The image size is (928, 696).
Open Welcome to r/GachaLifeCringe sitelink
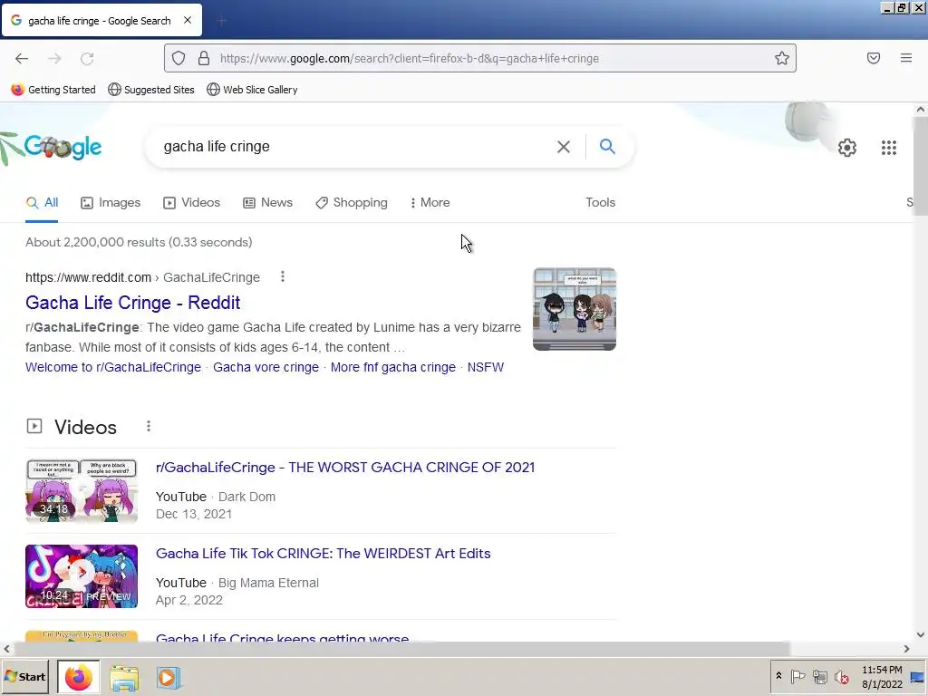(113, 367)
